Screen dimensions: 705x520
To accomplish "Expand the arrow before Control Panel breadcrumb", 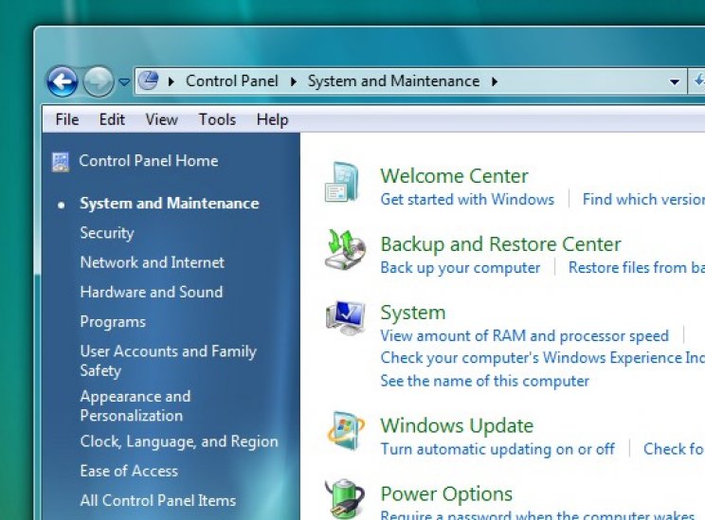I will click(x=171, y=81).
